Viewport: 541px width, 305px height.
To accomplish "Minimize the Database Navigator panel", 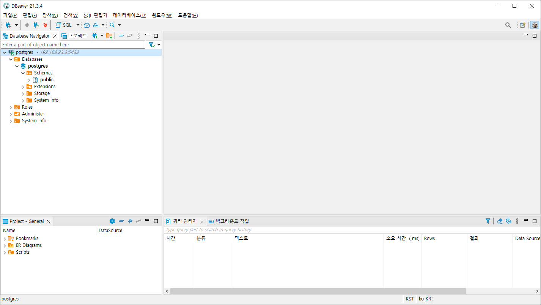I will click(x=147, y=35).
